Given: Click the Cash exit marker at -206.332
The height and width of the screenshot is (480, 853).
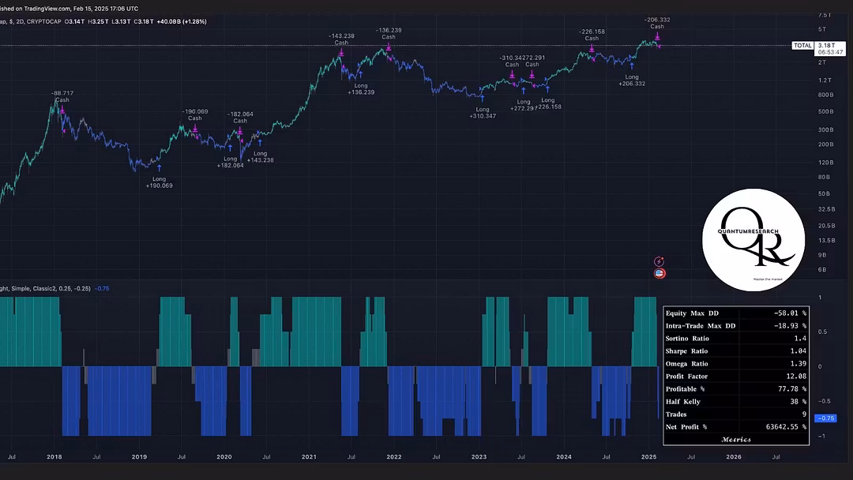Looking at the screenshot, I should [657, 36].
